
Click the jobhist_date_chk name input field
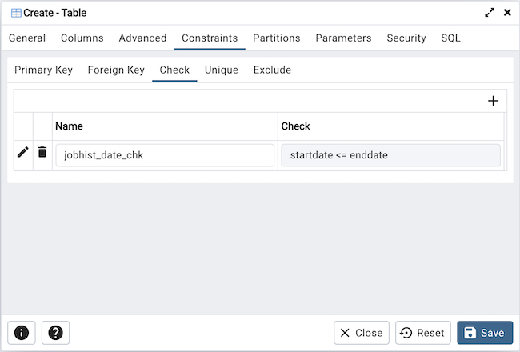coord(165,155)
